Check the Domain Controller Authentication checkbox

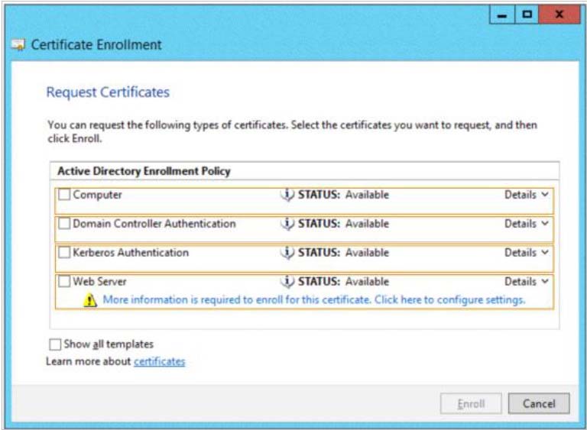(x=64, y=224)
